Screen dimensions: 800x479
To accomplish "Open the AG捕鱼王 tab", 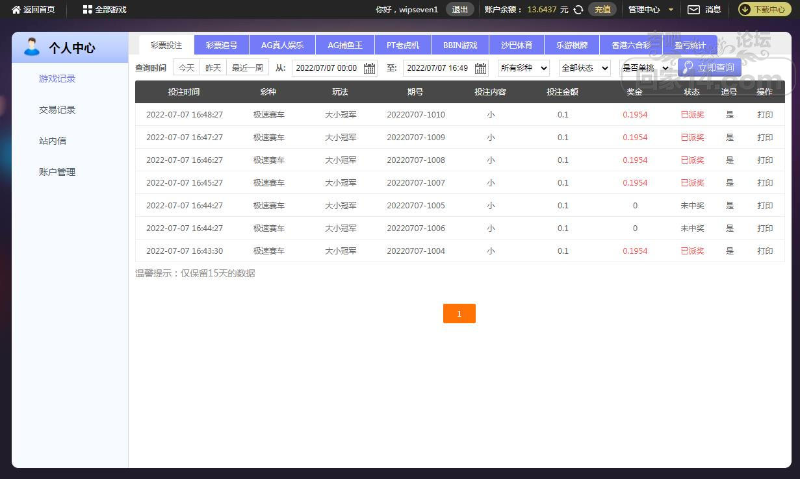I will pyautogui.click(x=345, y=45).
